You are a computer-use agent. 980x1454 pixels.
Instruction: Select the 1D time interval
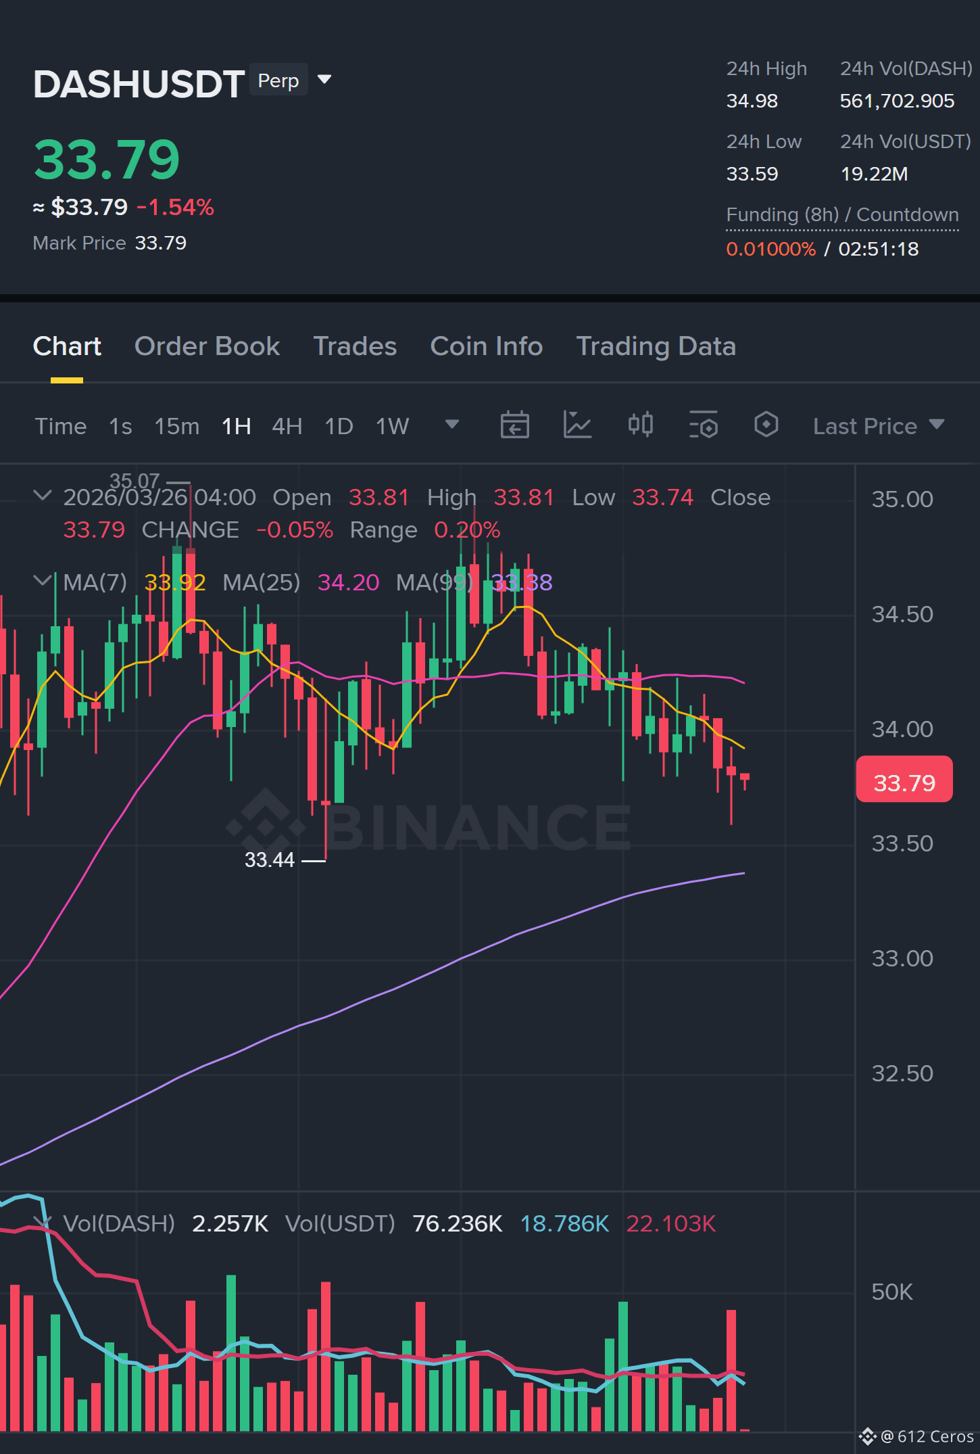click(x=339, y=426)
